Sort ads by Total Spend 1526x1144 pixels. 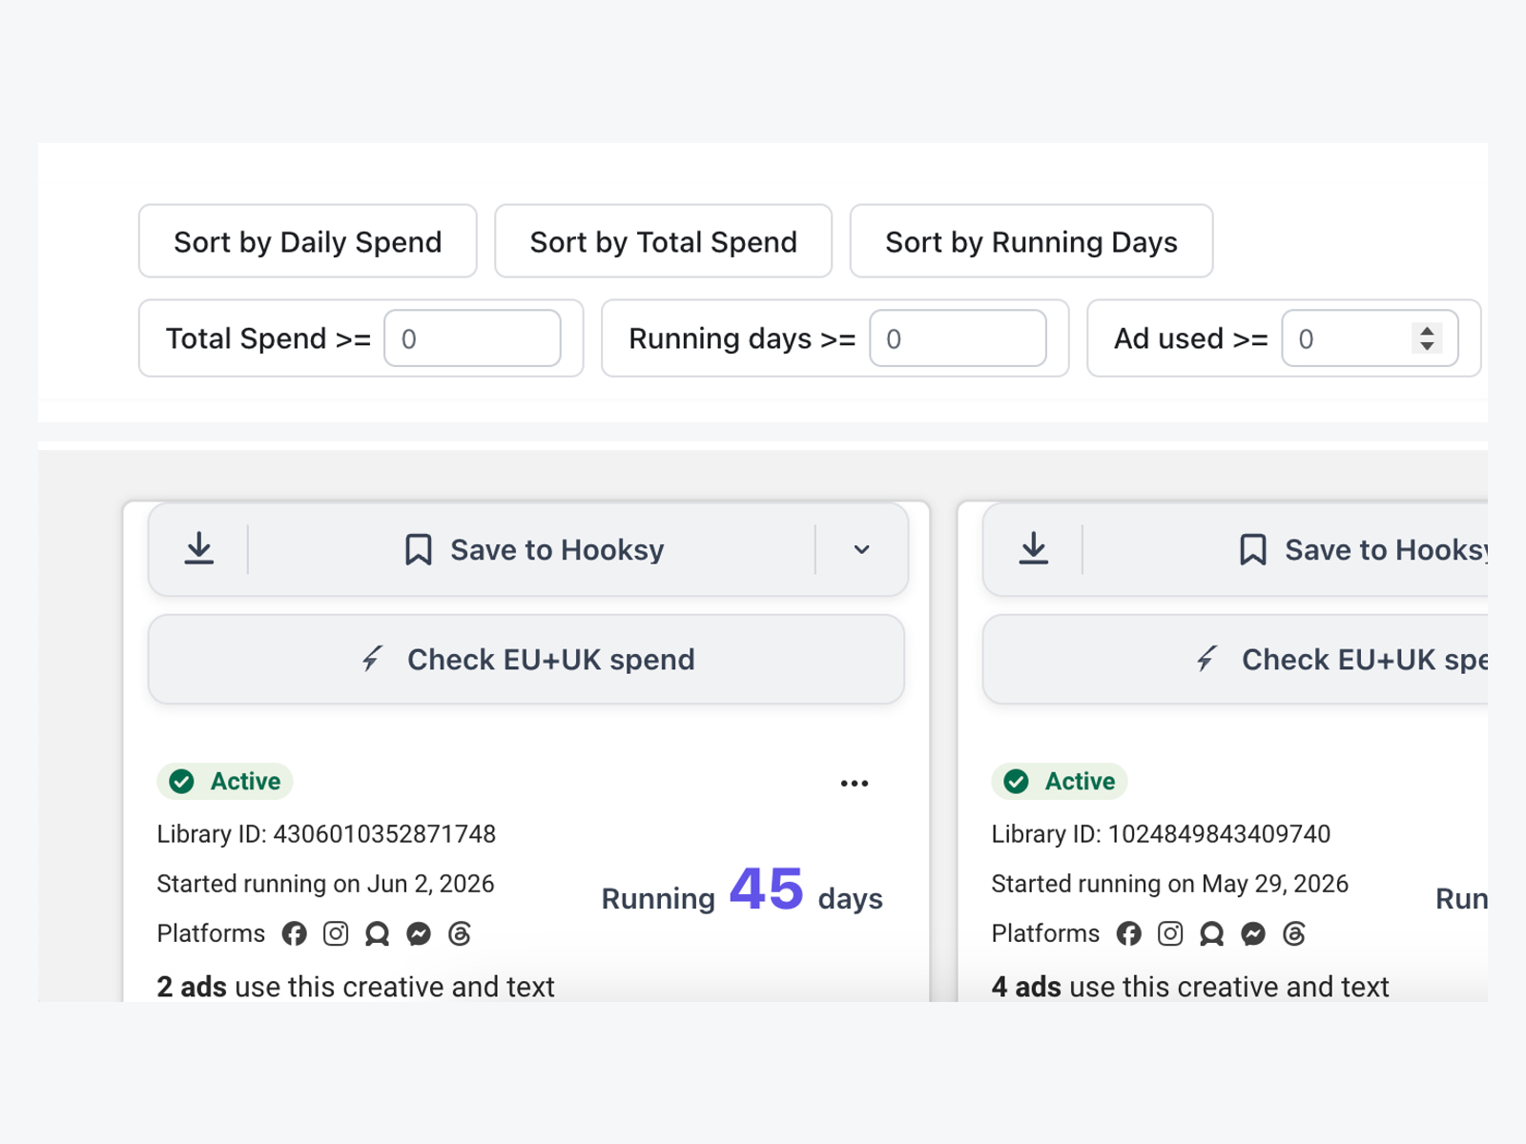663,241
